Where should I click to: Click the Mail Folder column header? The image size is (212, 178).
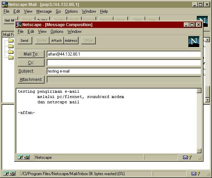[8, 35]
